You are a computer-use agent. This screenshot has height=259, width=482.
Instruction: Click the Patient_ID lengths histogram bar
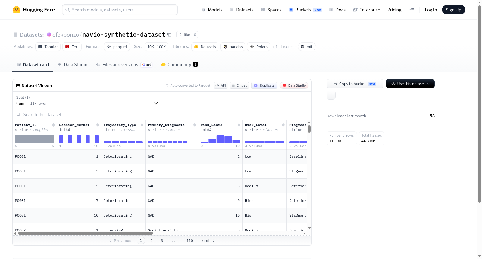click(x=35, y=139)
